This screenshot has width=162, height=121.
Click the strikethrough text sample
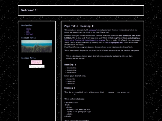112,38
